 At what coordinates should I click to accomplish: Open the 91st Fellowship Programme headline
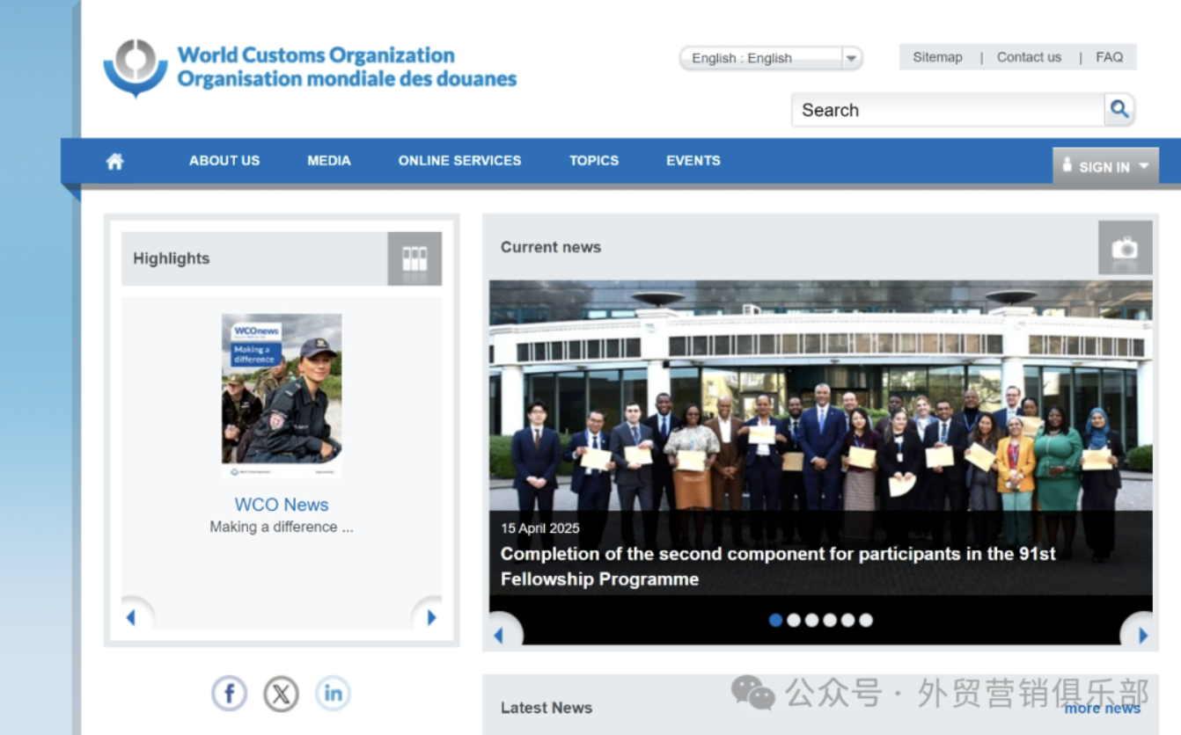(x=778, y=566)
